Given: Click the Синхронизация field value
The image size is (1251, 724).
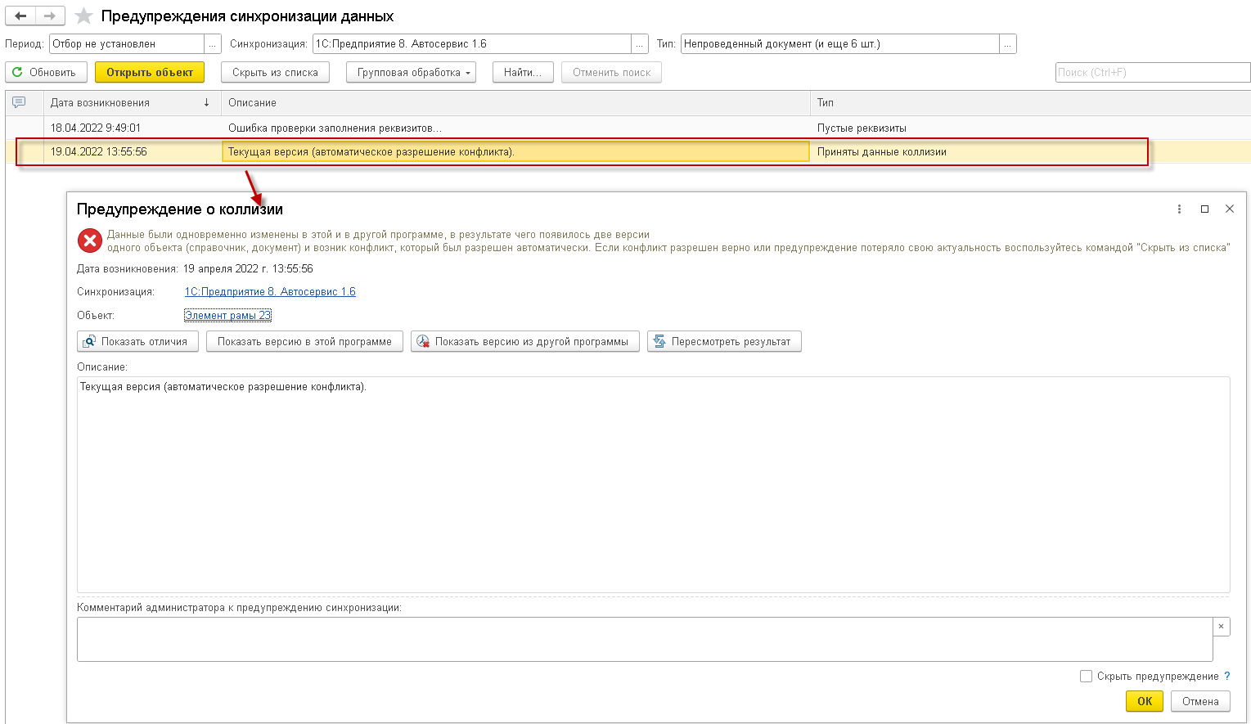Looking at the screenshot, I should pyautogui.click(x=472, y=44).
